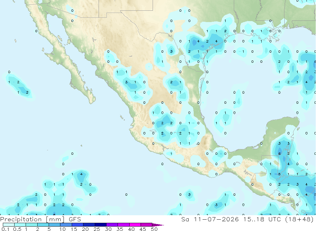Click the '10' legend label
This screenshot has width=316, height=231.
coord(63,229)
